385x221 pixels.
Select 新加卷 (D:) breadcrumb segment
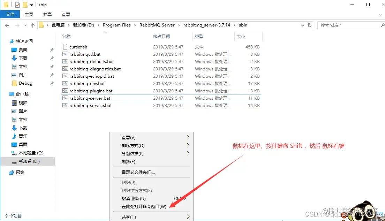coord(83,25)
